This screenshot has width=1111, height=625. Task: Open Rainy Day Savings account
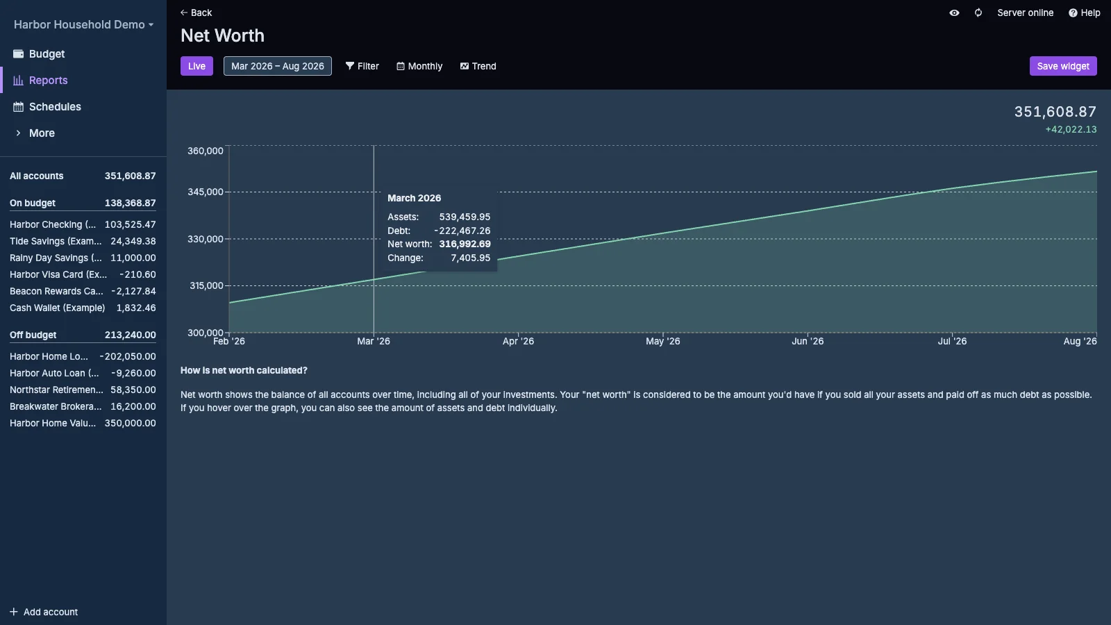[83, 258]
